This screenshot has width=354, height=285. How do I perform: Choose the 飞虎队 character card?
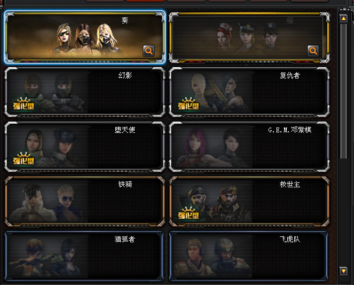pos(249,256)
